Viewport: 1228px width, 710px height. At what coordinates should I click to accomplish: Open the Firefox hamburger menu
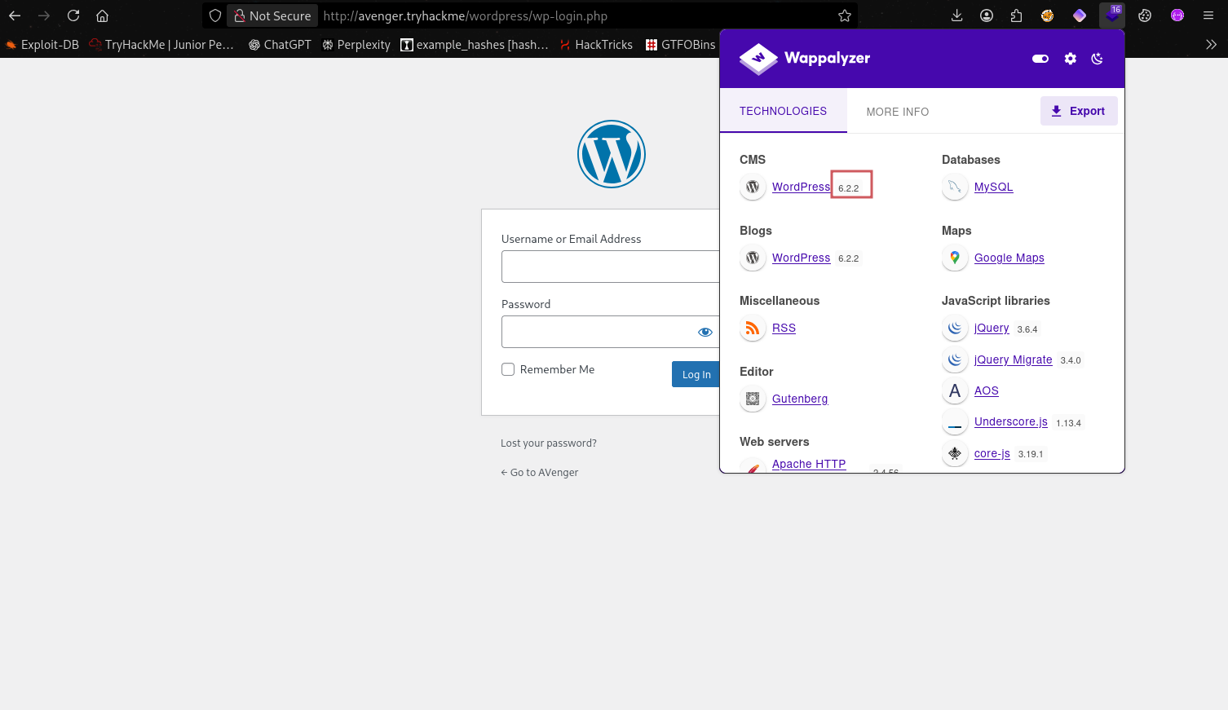[1208, 15]
